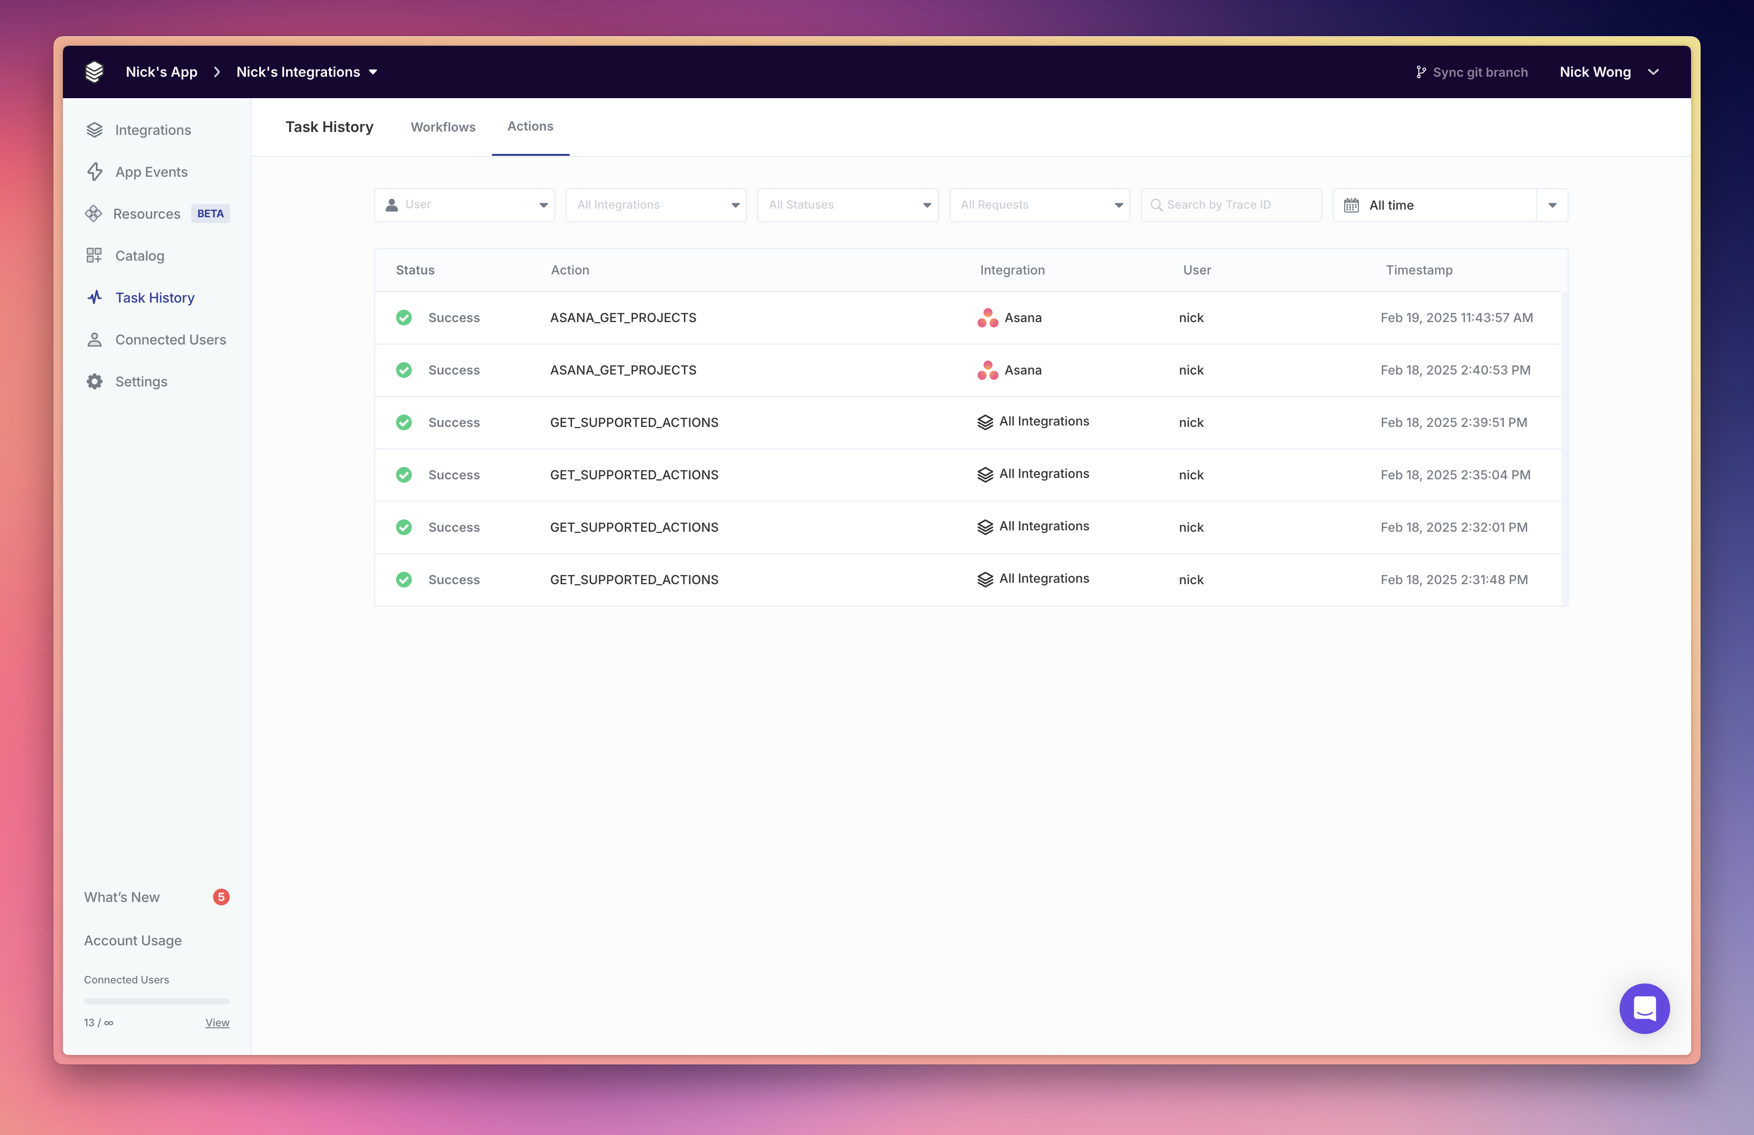Click the All Integrations icon on 2:32:01 row
The height and width of the screenshot is (1135, 1754).
[x=985, y=527]
